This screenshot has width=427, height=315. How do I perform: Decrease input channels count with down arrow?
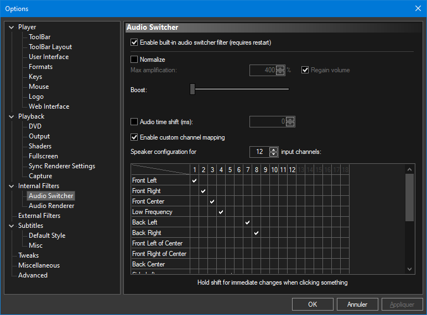tap(273, 154)
